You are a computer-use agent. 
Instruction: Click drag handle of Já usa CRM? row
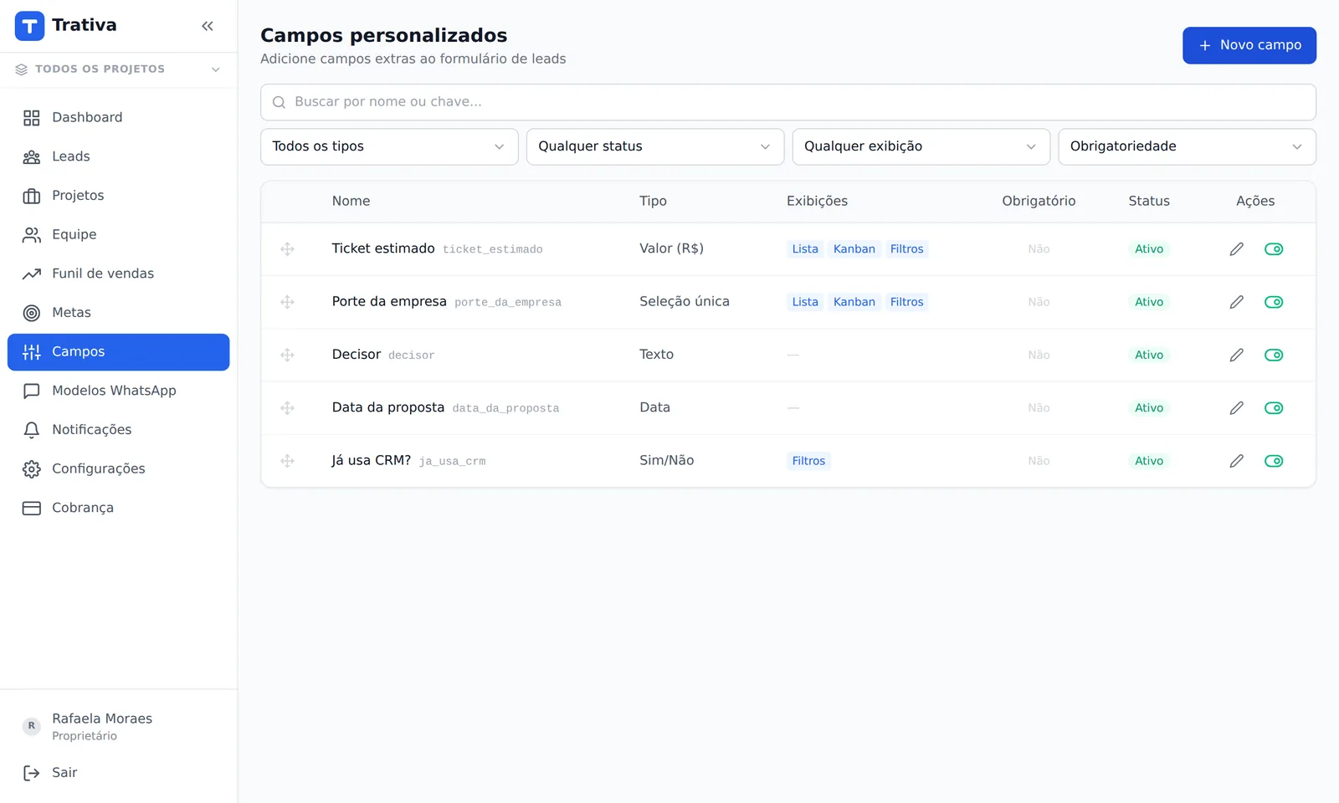pos(287,461)
